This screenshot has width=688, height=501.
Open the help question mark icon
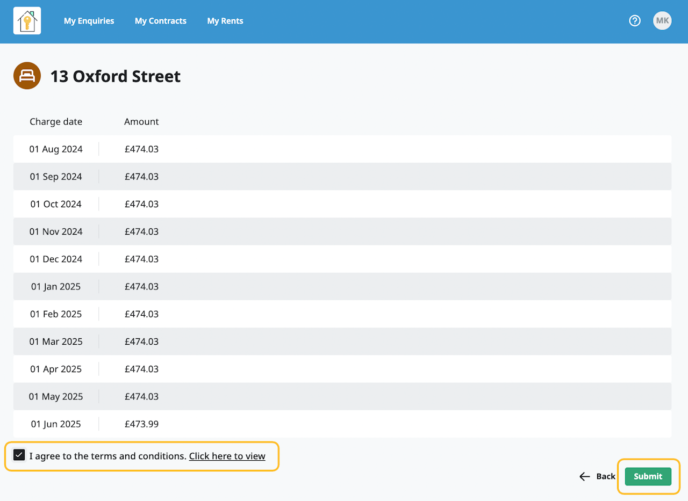pyautogui.click(x=635, y=21)
